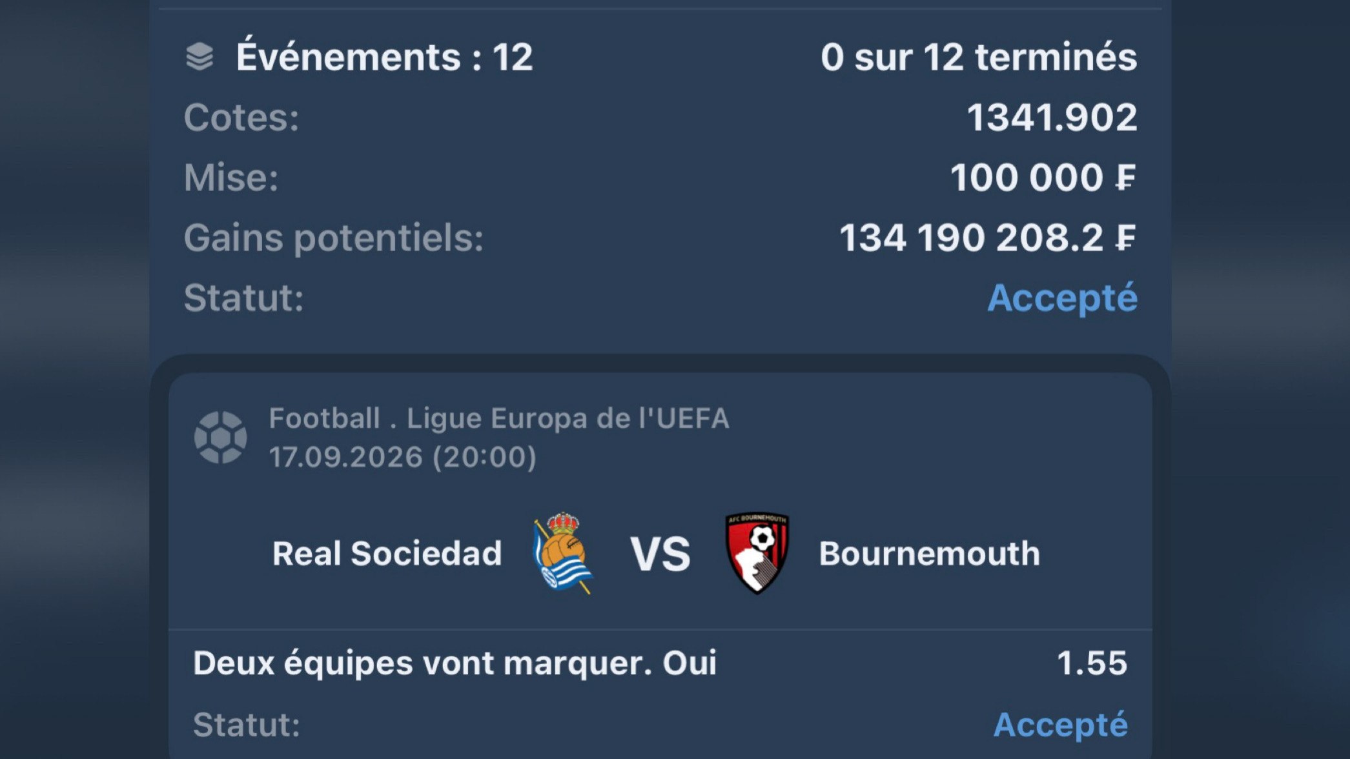The height and width of the screenshot is (759, 1350).
Task: Click the 0 sur 12 terminés counter
Action: pyautogui.click(x=979, y=57)
